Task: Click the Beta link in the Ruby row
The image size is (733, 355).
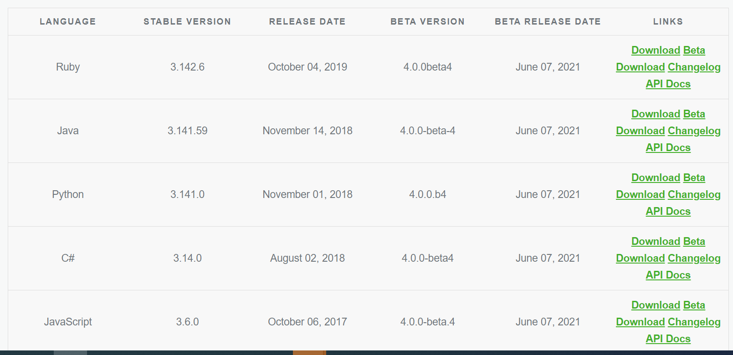Action: pyautogui.click(x=694, y=51)
